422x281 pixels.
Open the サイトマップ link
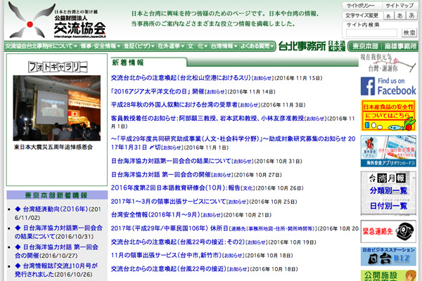click(399, 6)
